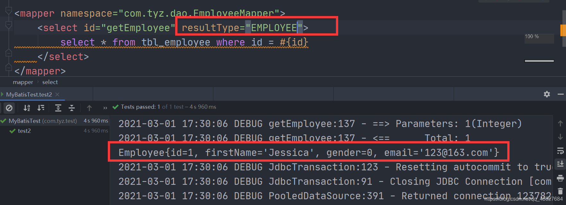The width and height of the screenshot is (566, 205).
Task: Sort test results alphabetically
Action: tap(27, 108)
